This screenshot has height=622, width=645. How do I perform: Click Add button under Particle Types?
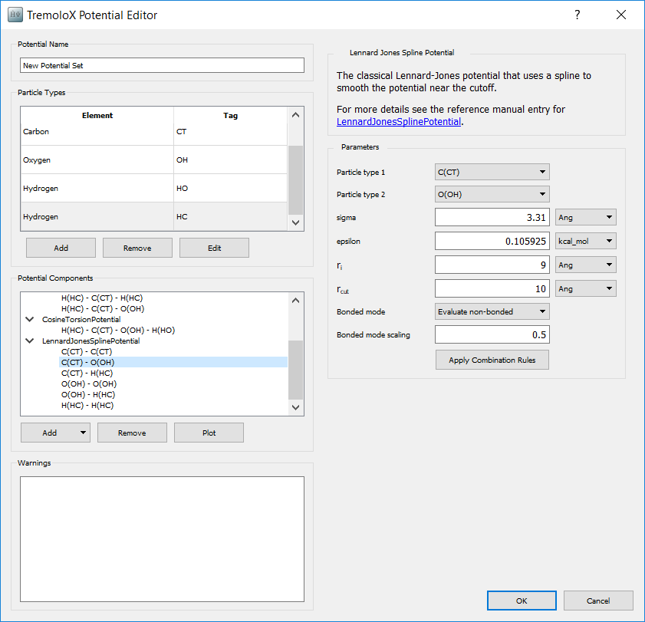click(61, 248)
